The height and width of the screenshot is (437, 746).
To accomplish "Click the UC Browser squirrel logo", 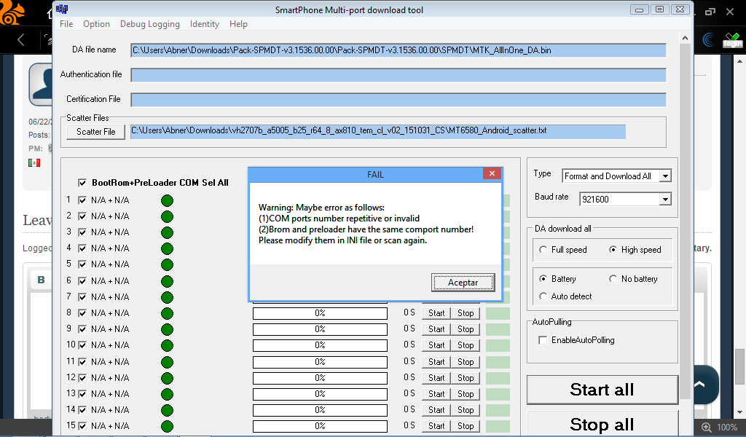I will tap(12, 12).
